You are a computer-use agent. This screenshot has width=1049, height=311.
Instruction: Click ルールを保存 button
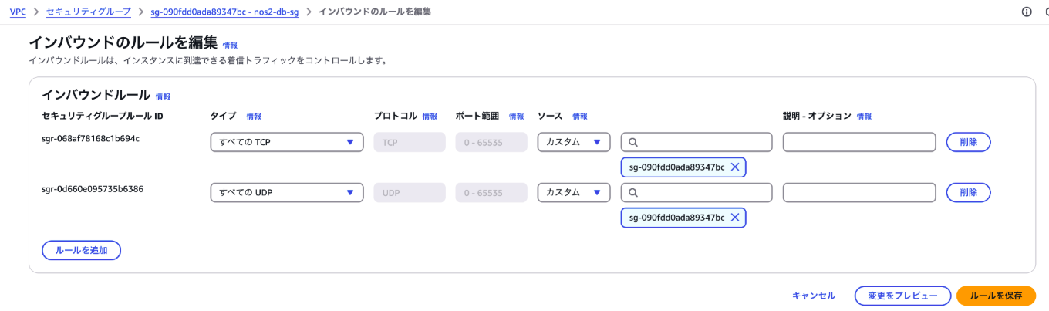click(996, 296)
